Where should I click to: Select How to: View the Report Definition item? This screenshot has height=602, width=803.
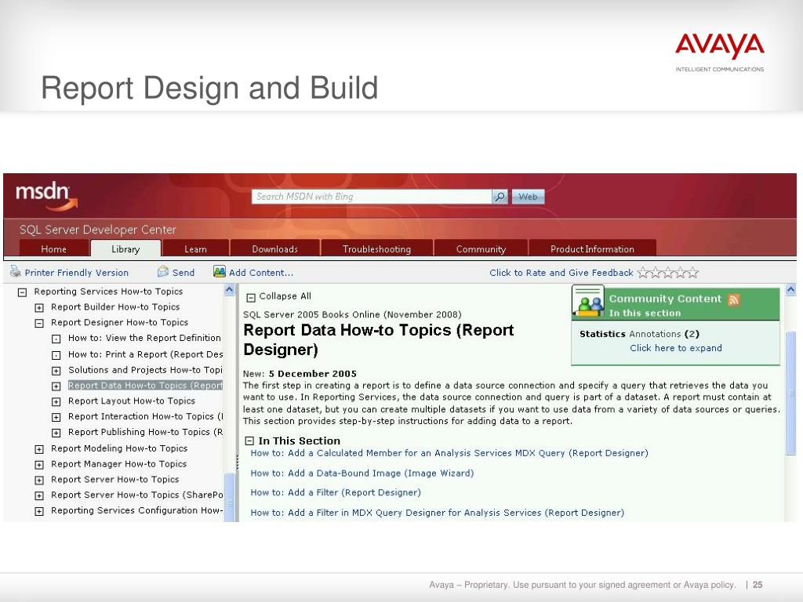144,338
